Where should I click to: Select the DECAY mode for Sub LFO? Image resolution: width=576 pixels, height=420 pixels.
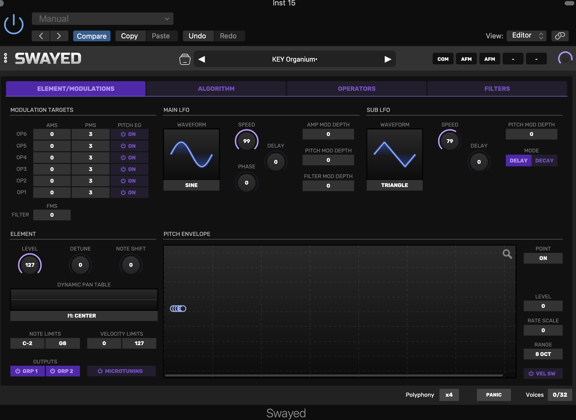[544, 161]
